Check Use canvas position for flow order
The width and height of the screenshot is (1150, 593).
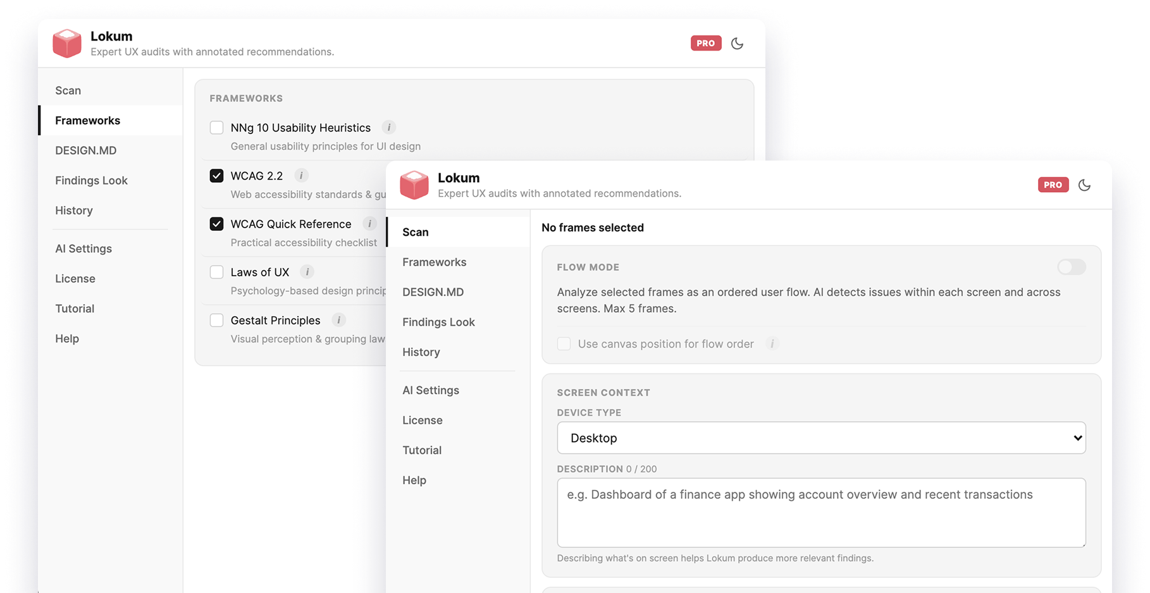[564, 344]
